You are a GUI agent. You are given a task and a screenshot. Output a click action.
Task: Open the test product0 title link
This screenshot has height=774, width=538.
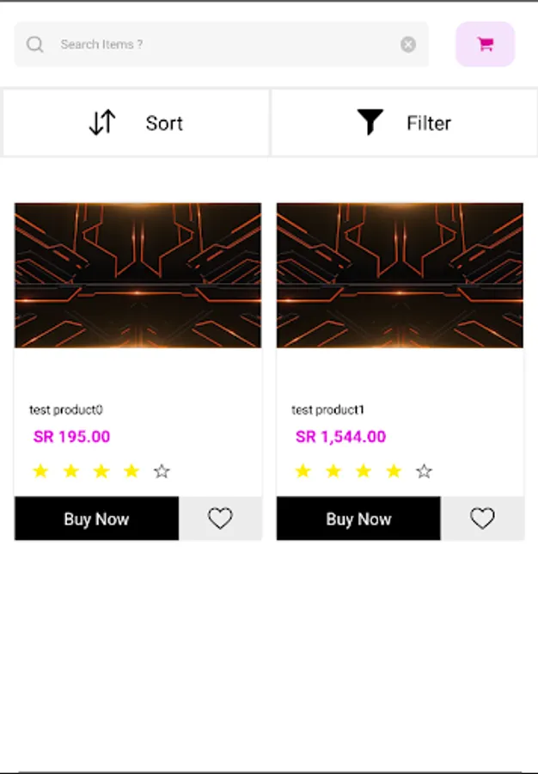66,409
